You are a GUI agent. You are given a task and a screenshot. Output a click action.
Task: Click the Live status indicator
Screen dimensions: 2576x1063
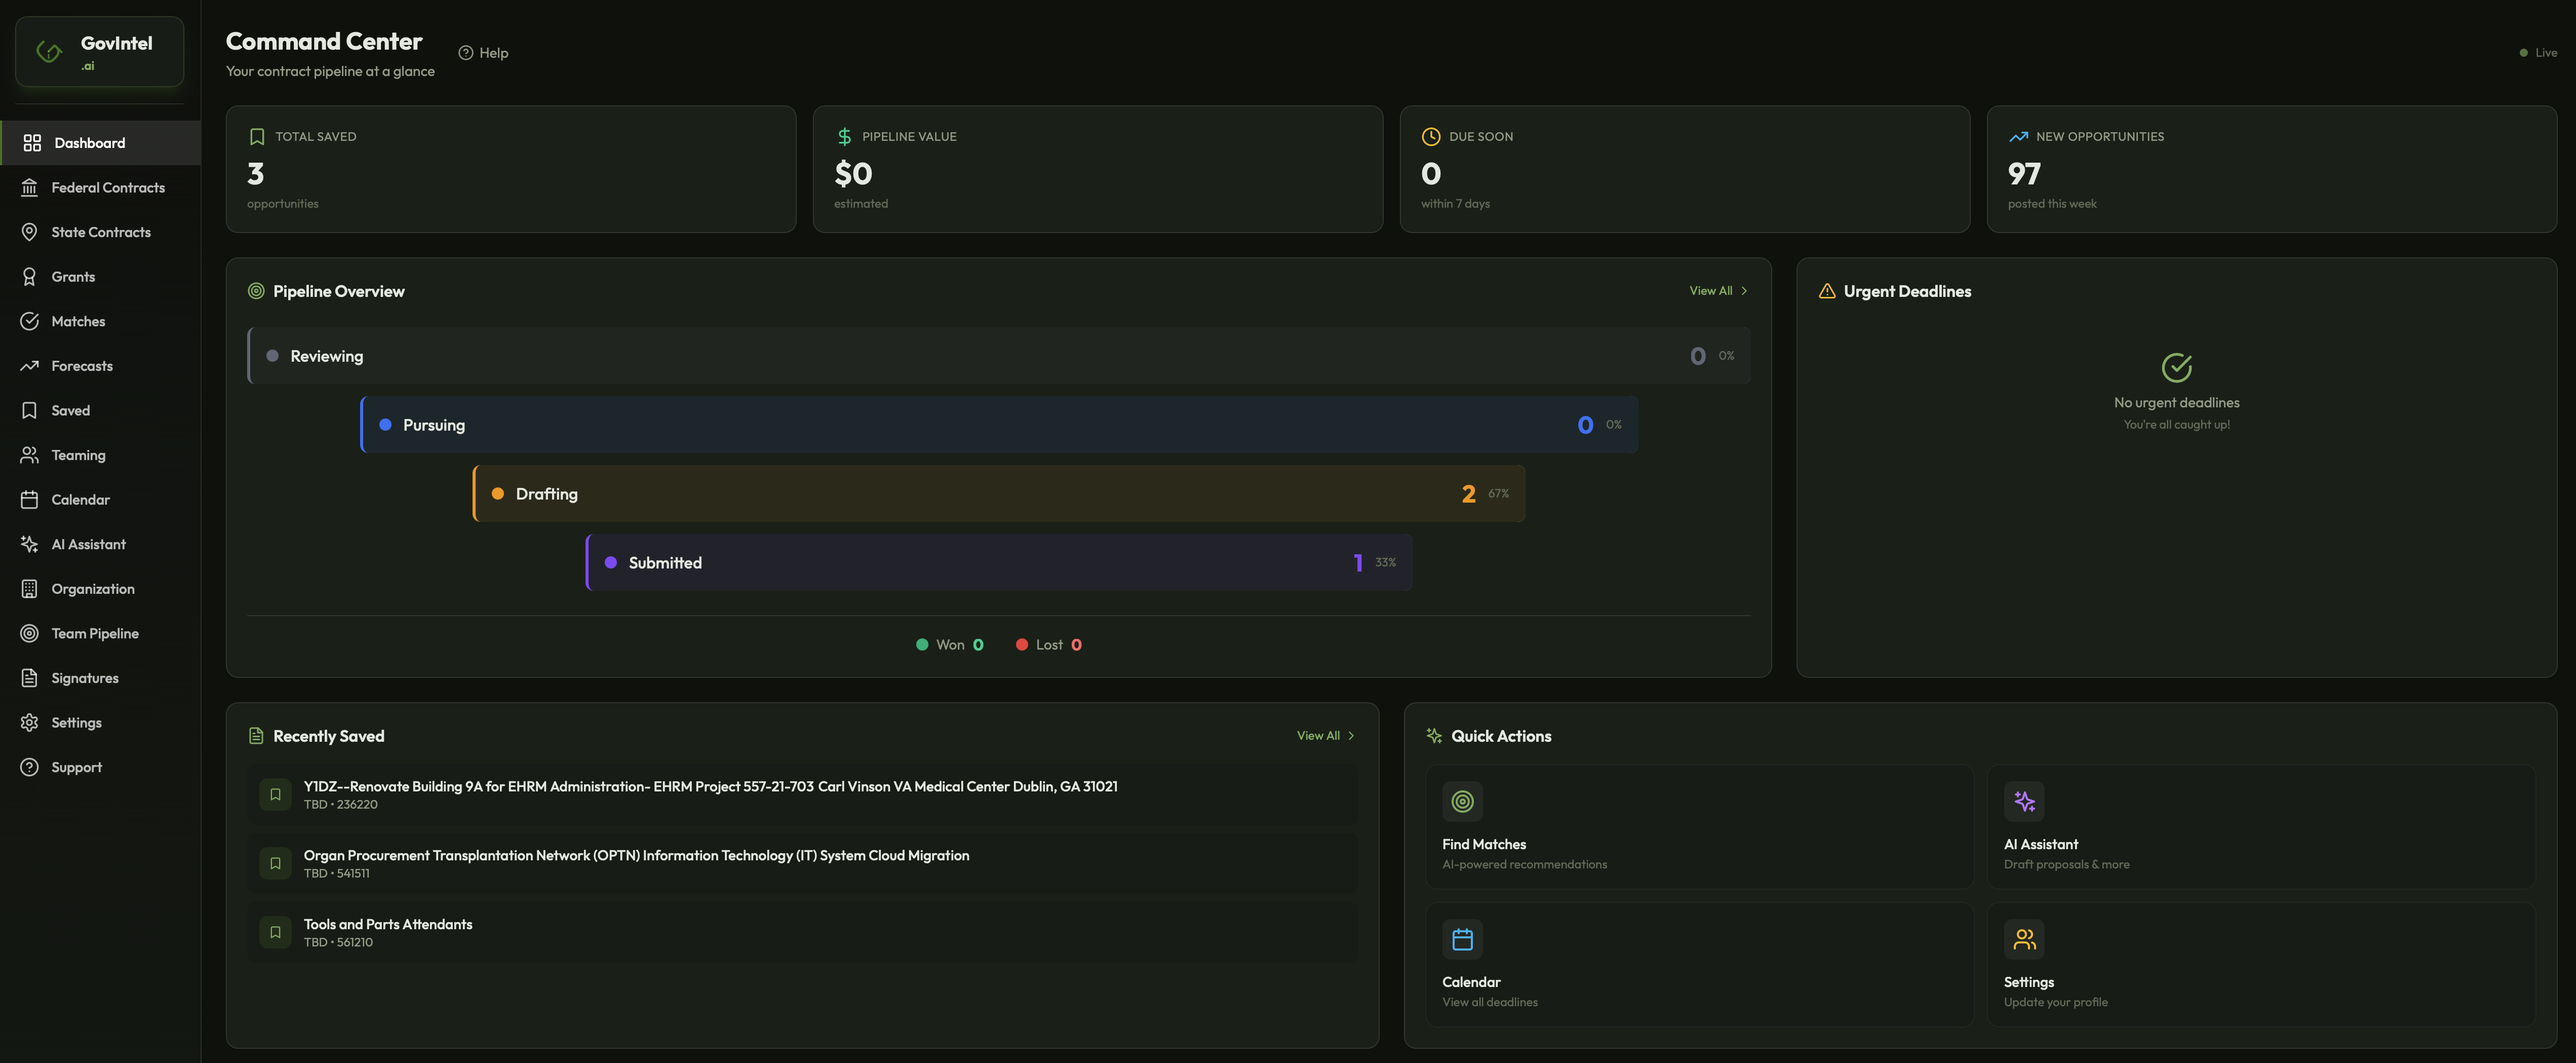tap(2538, 53)
